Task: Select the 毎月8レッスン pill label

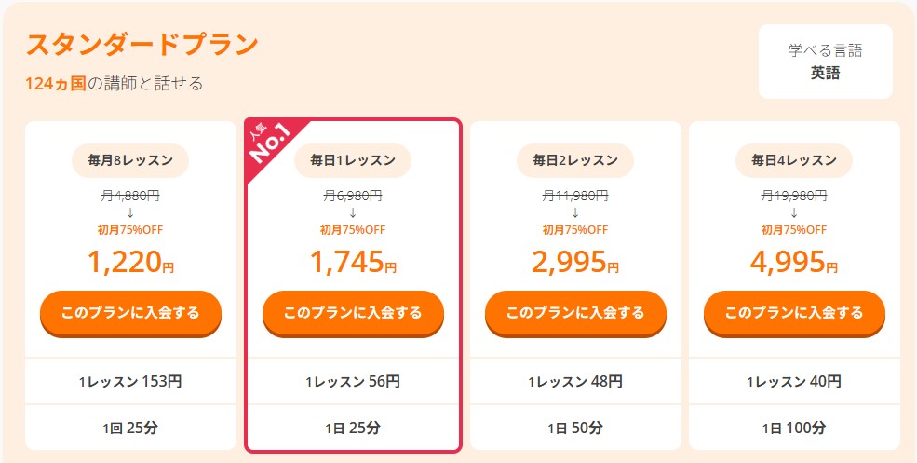Action: tap(130, 160)
